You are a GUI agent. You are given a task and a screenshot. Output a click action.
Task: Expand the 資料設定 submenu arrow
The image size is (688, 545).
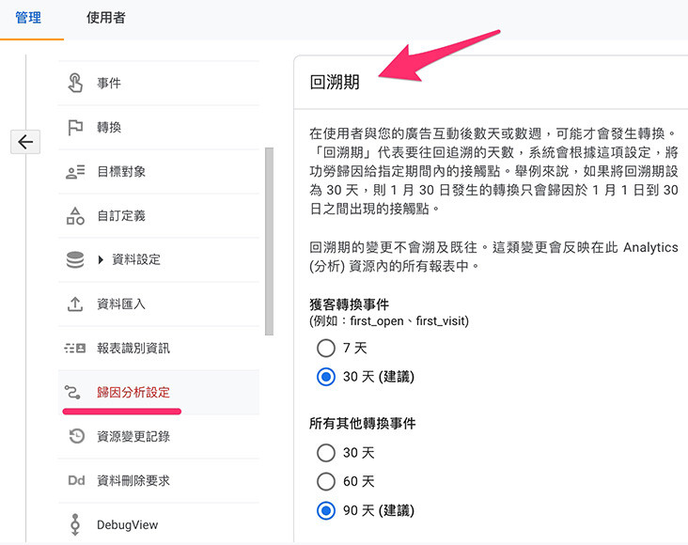(x=102, y=259)
